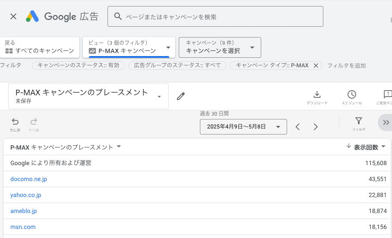Click the 18,874 impressions value
Viewport: 392px width, 238px height.
pyautogui.click(x=377, y=211)
